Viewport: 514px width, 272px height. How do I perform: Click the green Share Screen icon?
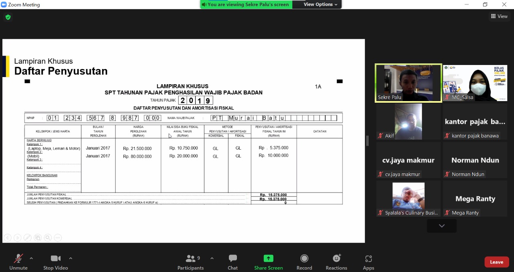tap(268, 259)
